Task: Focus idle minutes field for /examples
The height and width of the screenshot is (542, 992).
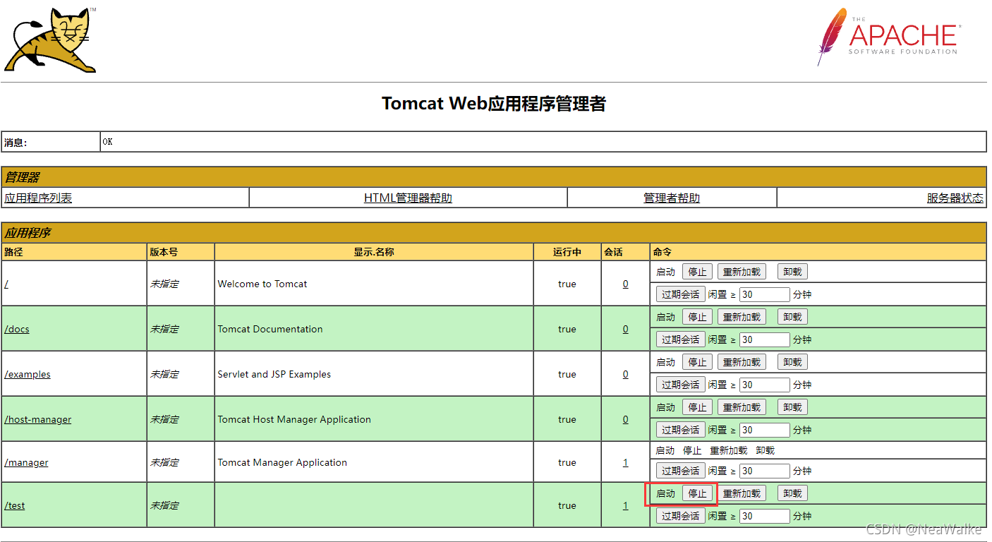Action: click(765, 385)
